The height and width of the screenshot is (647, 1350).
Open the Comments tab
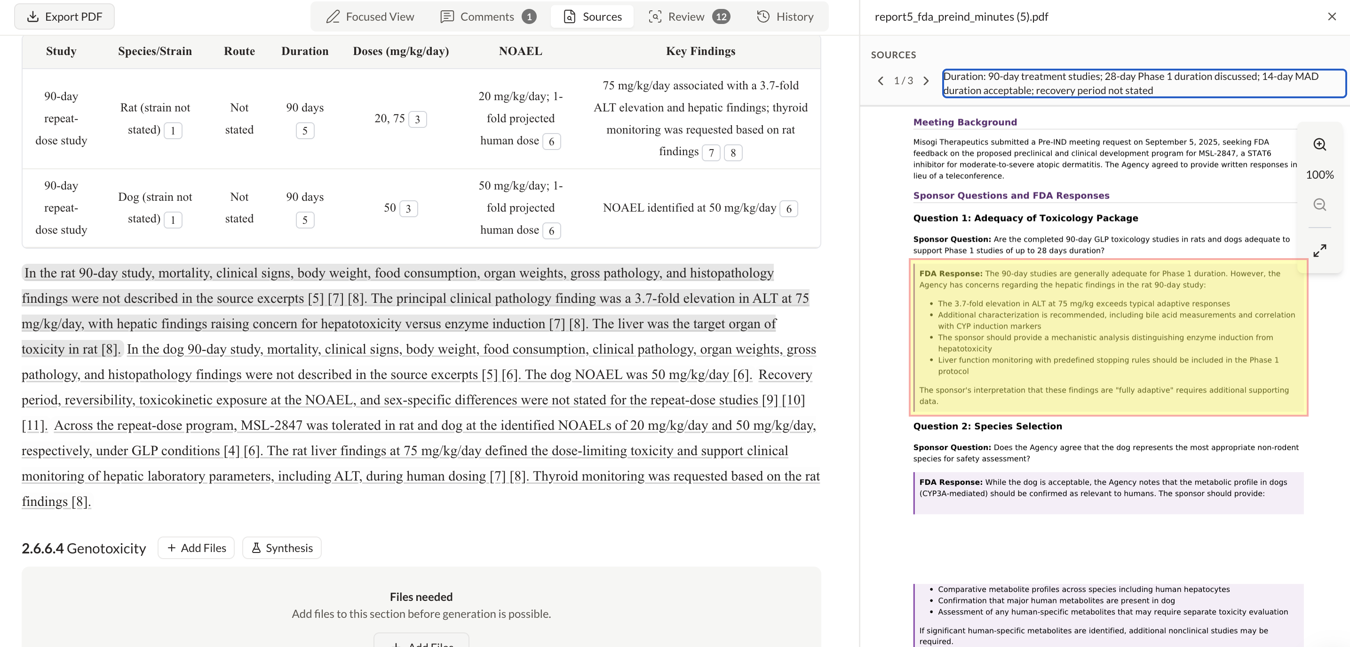(487, 17)
